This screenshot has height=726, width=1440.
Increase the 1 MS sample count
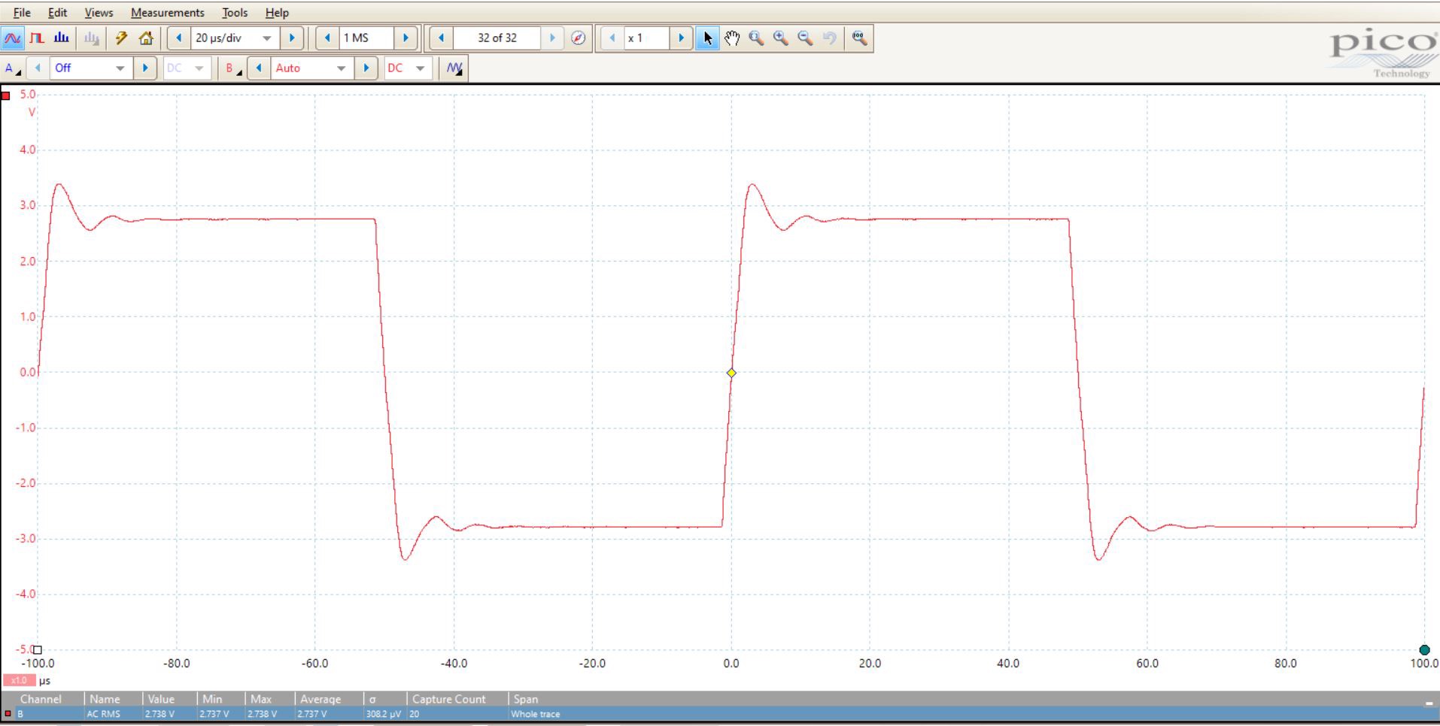[406, 38]
